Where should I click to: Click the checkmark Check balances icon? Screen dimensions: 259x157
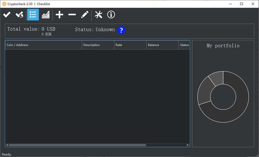pyautogui.click(x=7, y=15)
